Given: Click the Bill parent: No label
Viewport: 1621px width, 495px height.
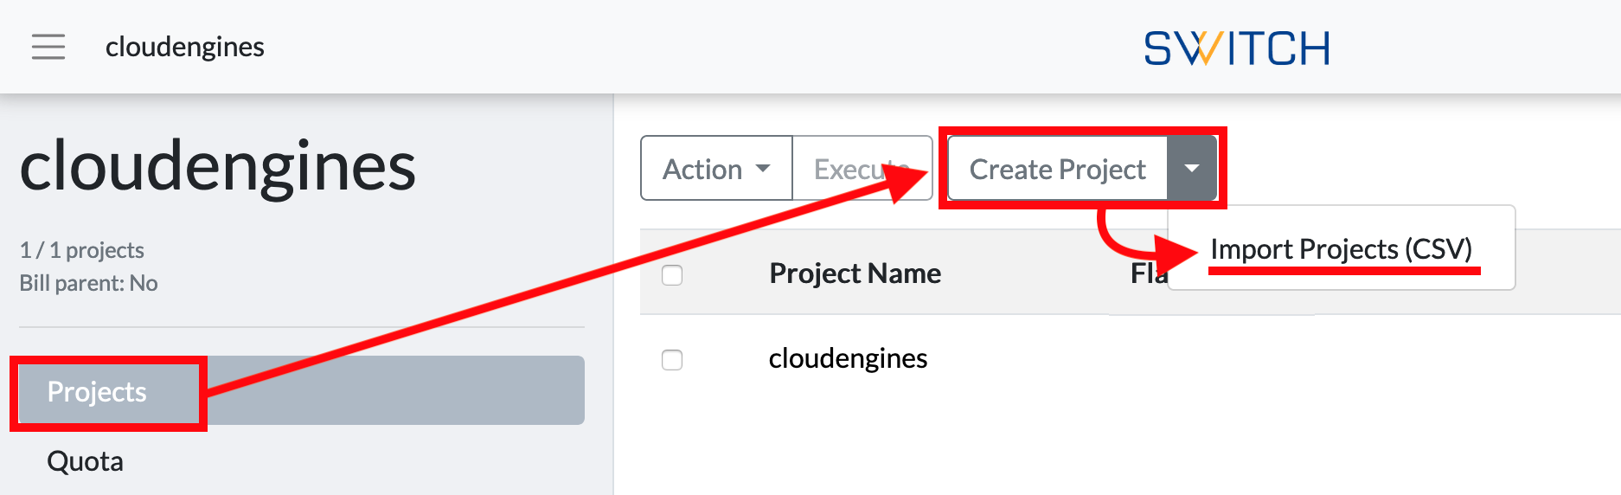Looking at the screenshot, I should click(88, 283).
